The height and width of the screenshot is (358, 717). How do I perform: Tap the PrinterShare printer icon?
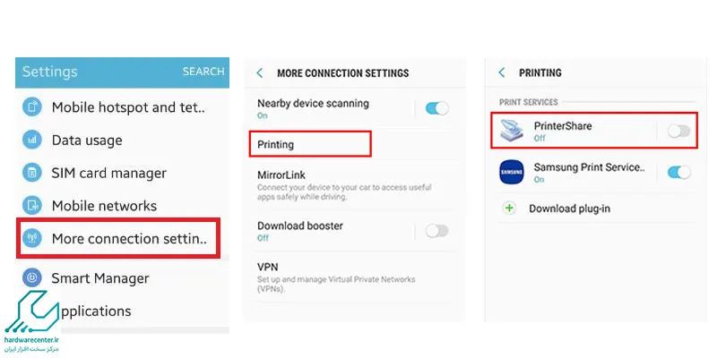pos(511,130)
